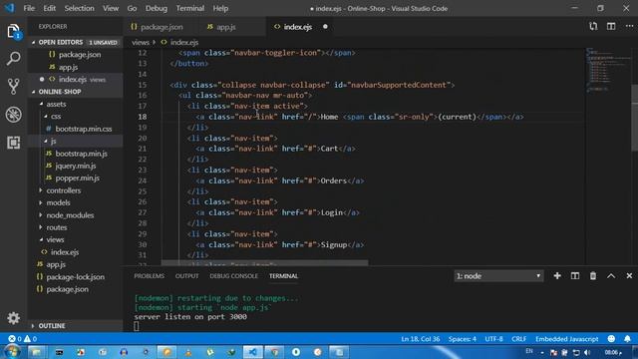Click the UTF-8 encoding status item
This screenshot has height=359, width=638.
[x=493, y=339]
